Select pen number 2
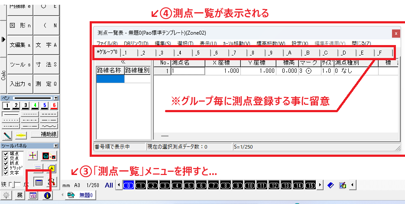Image resolution: width=405 pixels, height=204 pixels. [16, 105]
